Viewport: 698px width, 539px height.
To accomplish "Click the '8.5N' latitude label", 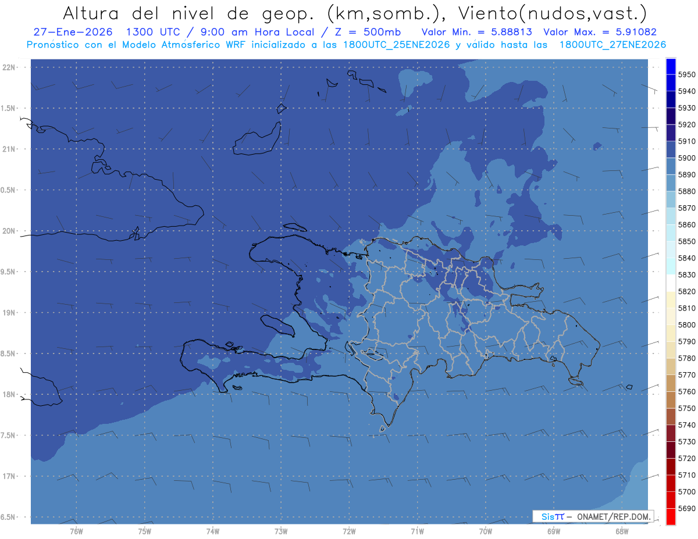I will click(9, 354).
